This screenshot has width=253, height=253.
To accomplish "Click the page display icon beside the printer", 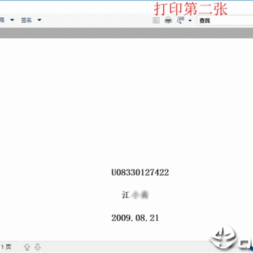I will coord(156,20).
